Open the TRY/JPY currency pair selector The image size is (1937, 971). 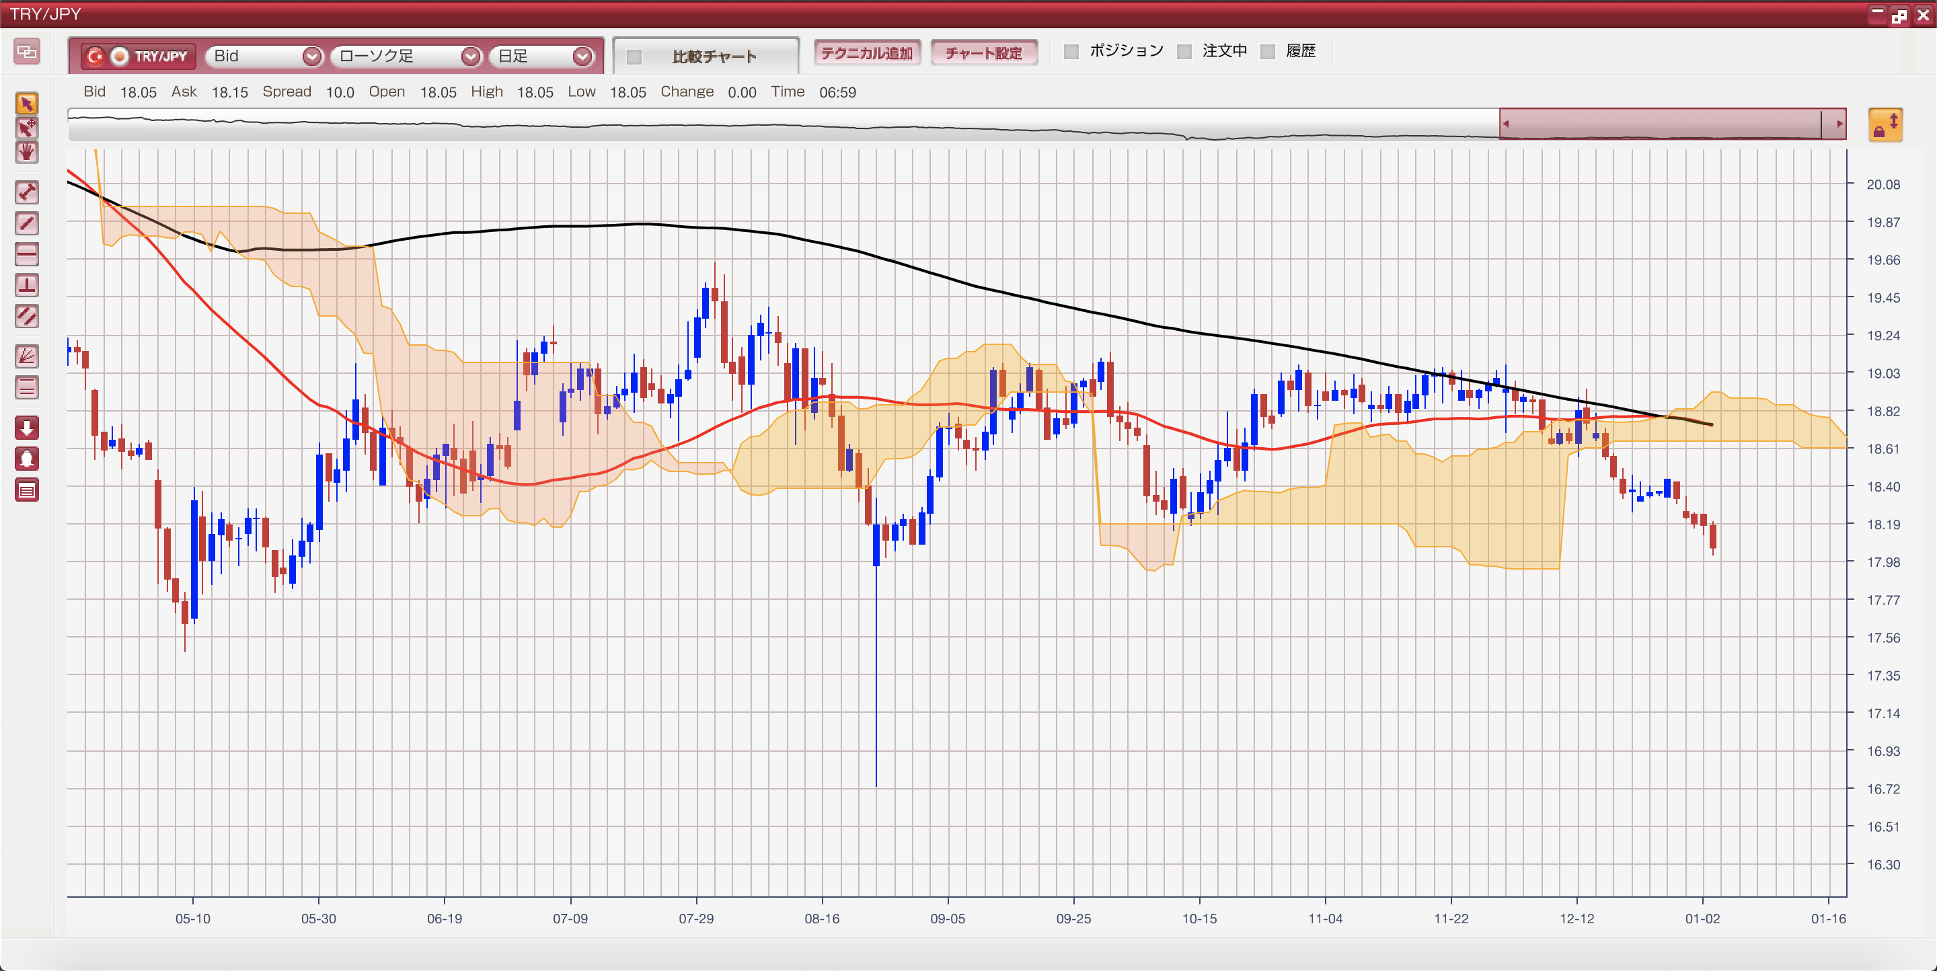139,56
